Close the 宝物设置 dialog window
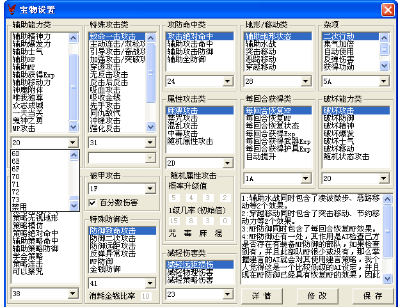Screen dimensions: 398x307 pos(387,10)
